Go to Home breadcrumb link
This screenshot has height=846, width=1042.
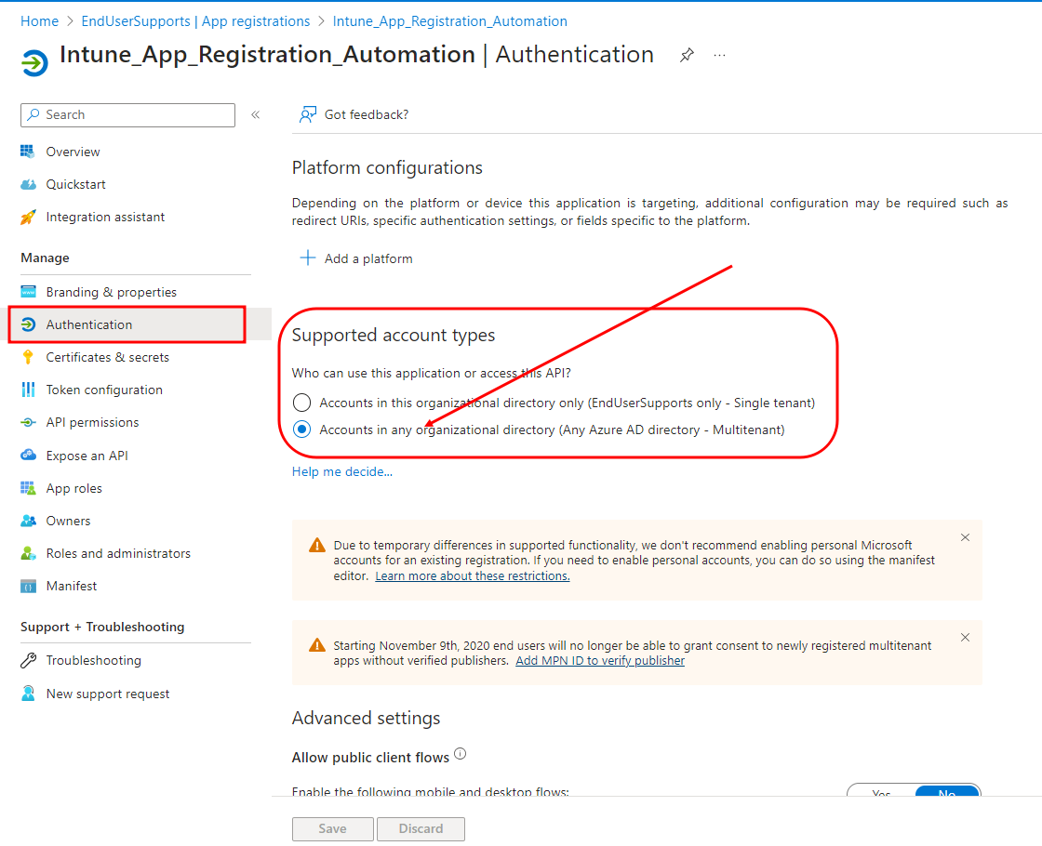pos(39,21)
